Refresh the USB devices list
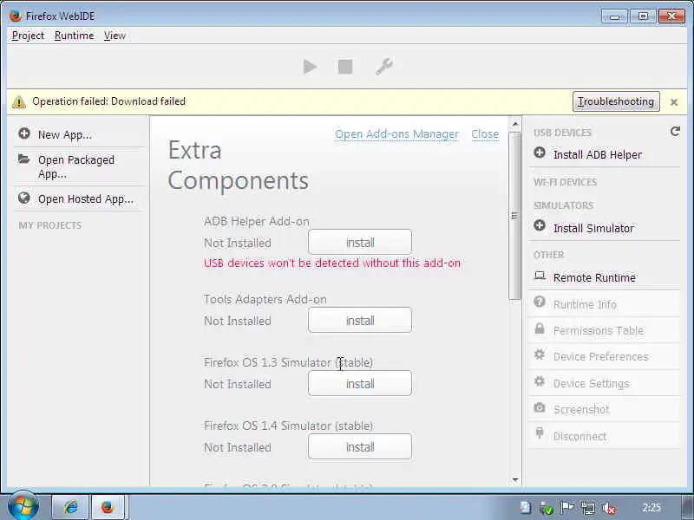Image resolution: width=694 pixels, height=520 pixels. (x=675, y=132)
